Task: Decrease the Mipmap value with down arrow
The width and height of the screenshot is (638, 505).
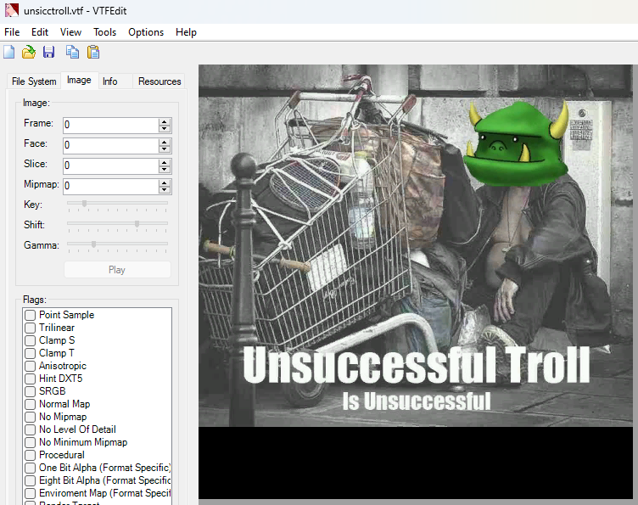Action: pos(165,189)
